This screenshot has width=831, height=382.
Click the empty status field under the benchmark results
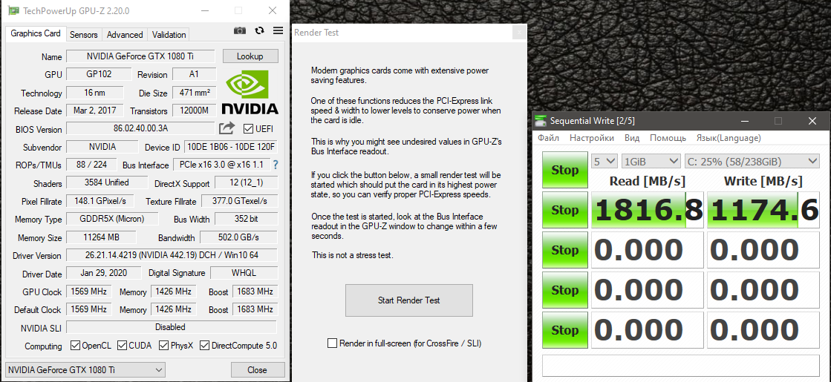tap(681, 364)
